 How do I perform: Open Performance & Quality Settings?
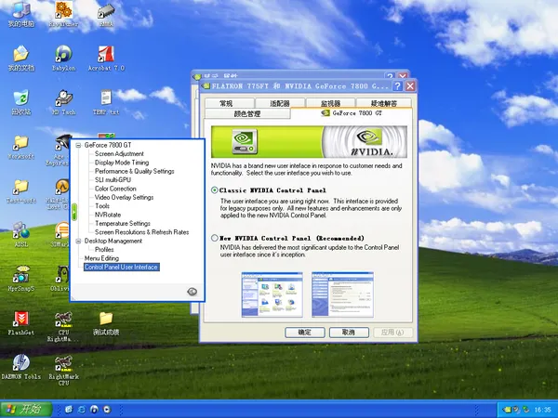pyautogui.click(x=135, y=171)
